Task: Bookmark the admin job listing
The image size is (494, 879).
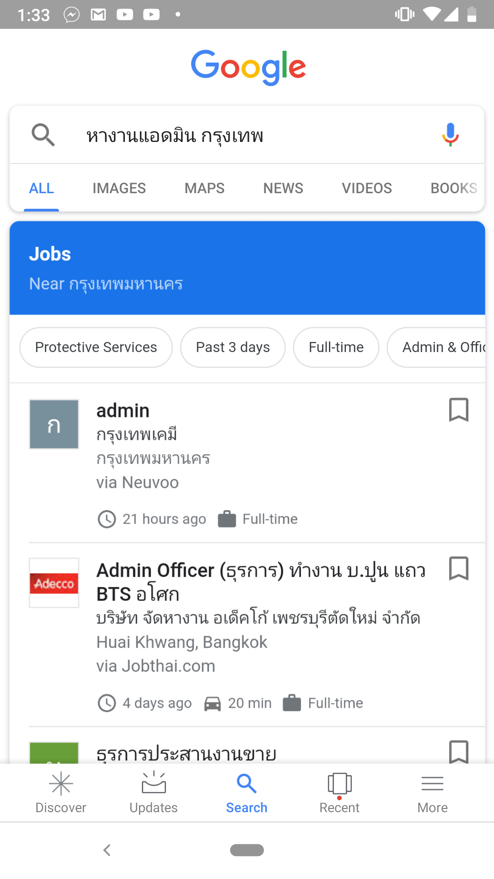Action: (x=458, y=409)
